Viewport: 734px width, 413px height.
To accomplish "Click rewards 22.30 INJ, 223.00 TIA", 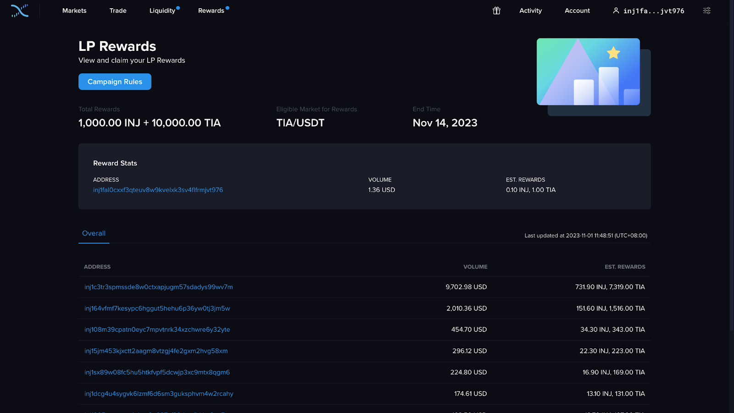I will click(x=612, y=351).
